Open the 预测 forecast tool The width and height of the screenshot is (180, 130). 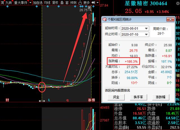(x=73, y=3)
